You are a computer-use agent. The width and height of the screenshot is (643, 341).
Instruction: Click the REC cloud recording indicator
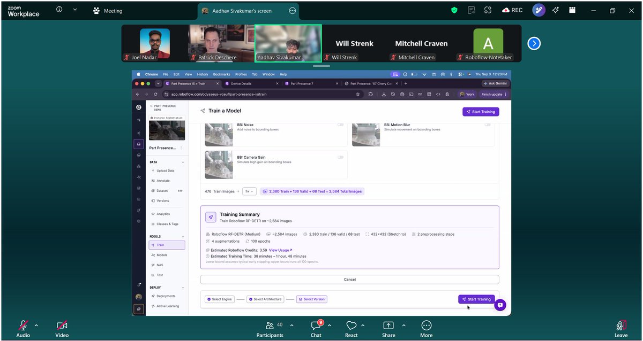[512, 10]
